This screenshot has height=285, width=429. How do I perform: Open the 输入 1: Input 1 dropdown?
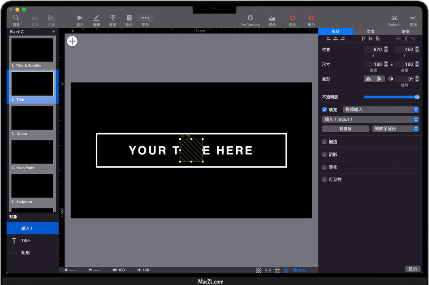click(370, 119)
